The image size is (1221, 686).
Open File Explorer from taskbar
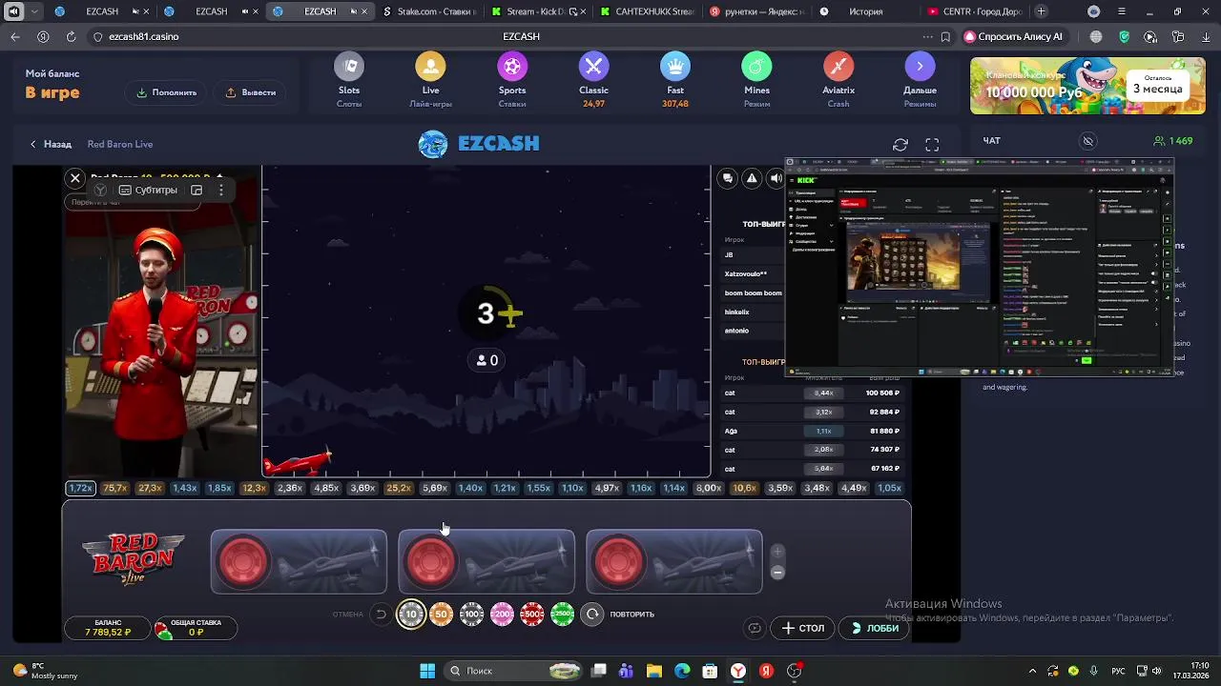654,671
